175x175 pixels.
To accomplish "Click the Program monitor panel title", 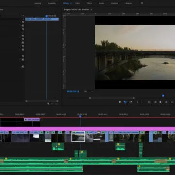I will coord(77,10).
